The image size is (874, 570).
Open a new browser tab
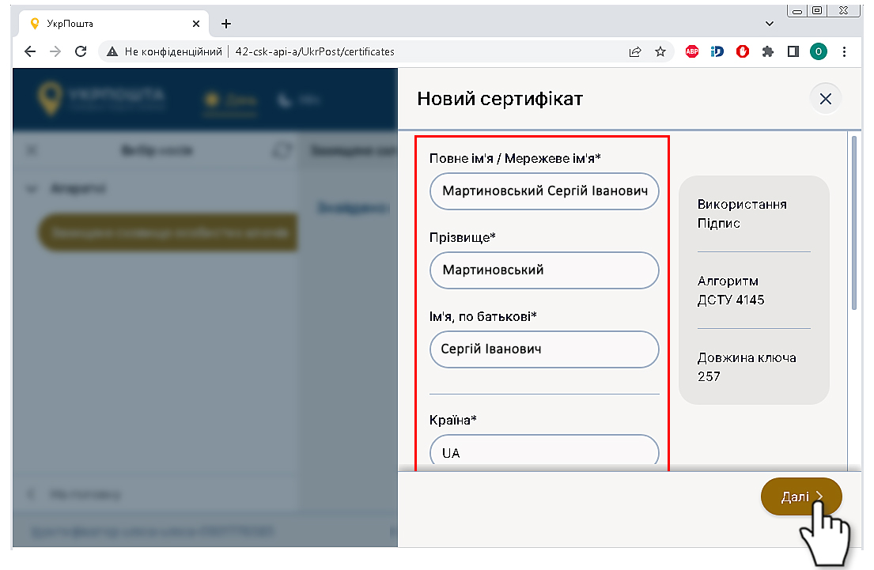point(226,24)
